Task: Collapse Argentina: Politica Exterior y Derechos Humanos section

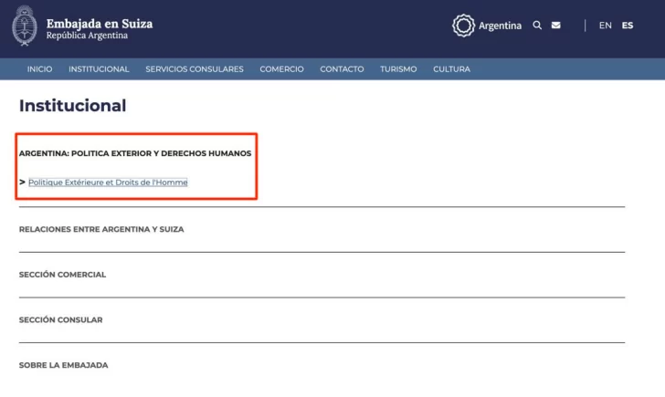Action: [x=135, y=153]
